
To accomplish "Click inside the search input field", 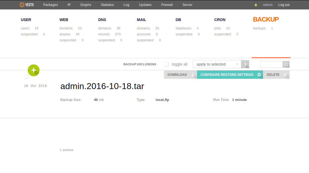I will click(271, 64).
